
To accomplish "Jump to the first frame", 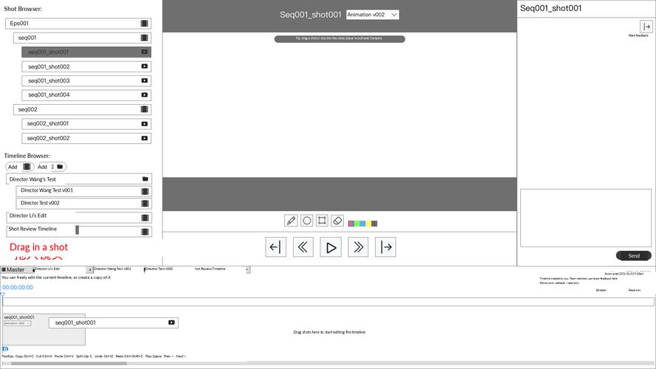I will point(276,247).
